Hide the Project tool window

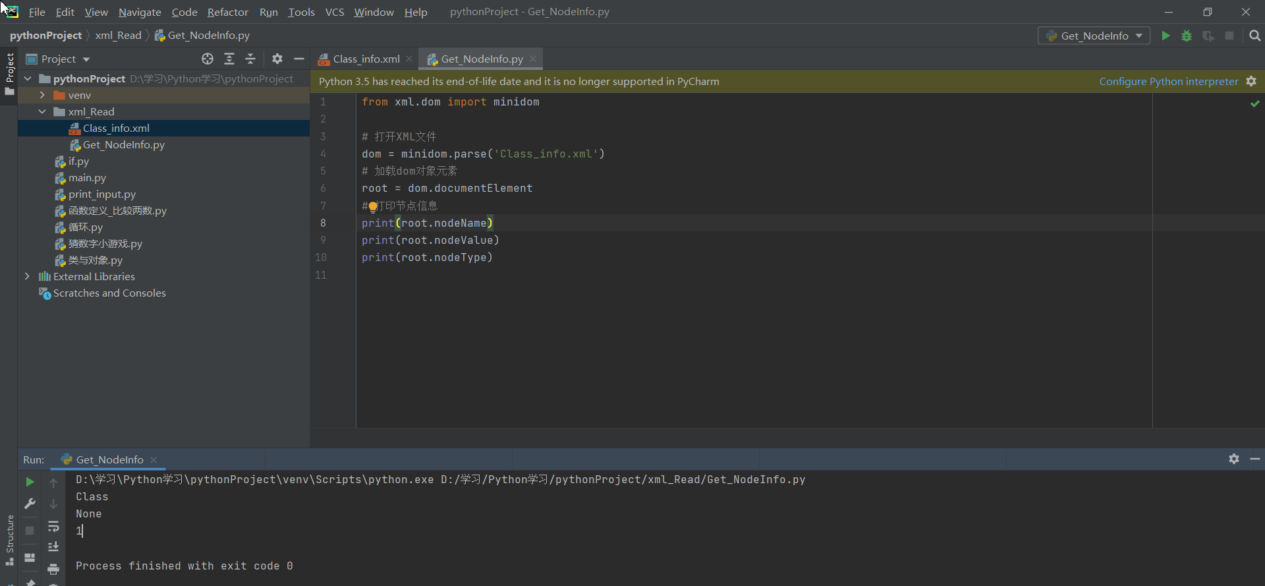point(298,59)
